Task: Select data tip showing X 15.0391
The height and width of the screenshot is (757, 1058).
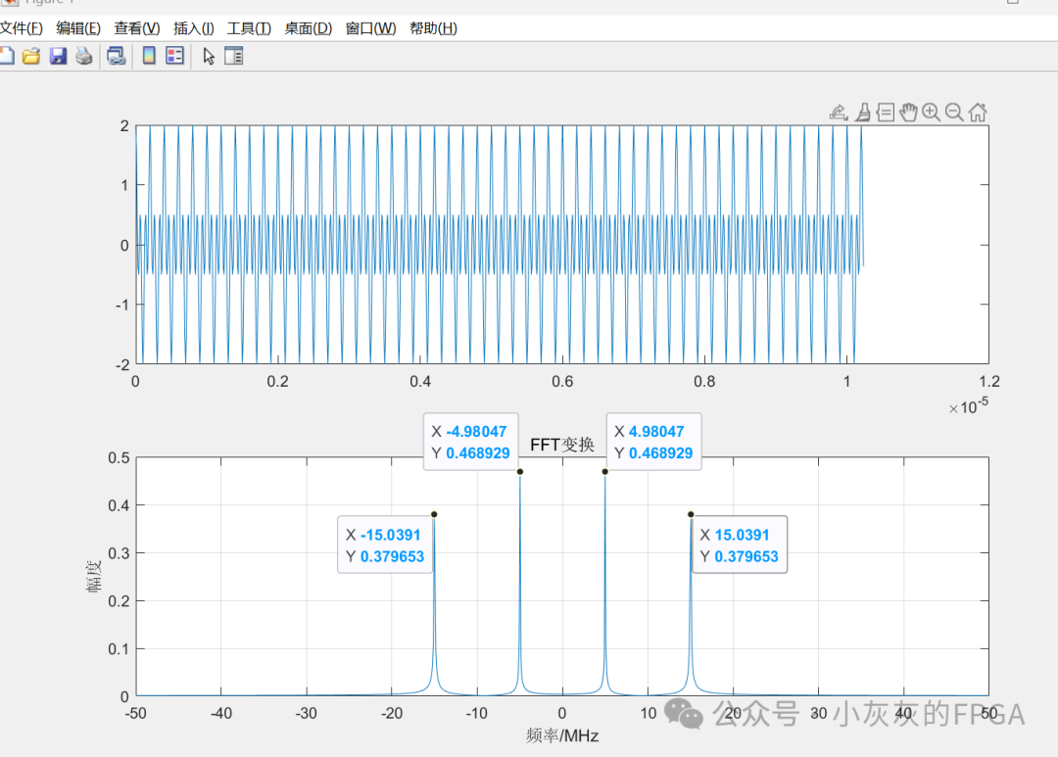Action: [x=740, y=545]
